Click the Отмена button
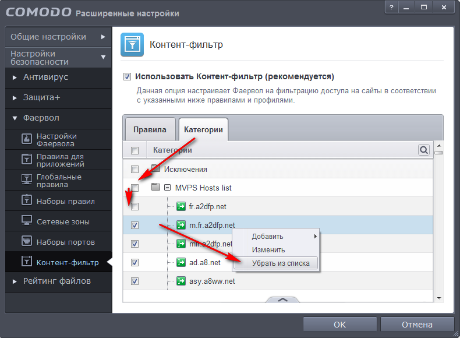This screenshot has width=460, height=338. (417, 325)
